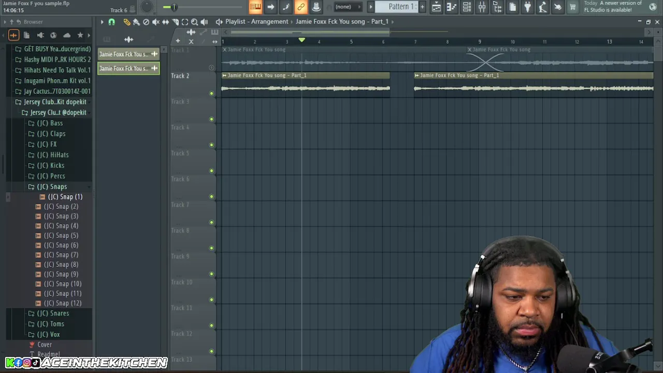Click the plus button beside Pattern 1
The width and height of the screenshot is (663, 373).
(422, 7)
